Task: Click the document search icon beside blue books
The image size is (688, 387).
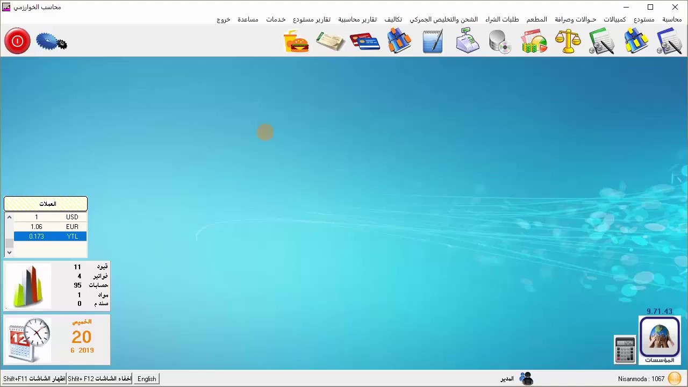Action: pos(669,41)
